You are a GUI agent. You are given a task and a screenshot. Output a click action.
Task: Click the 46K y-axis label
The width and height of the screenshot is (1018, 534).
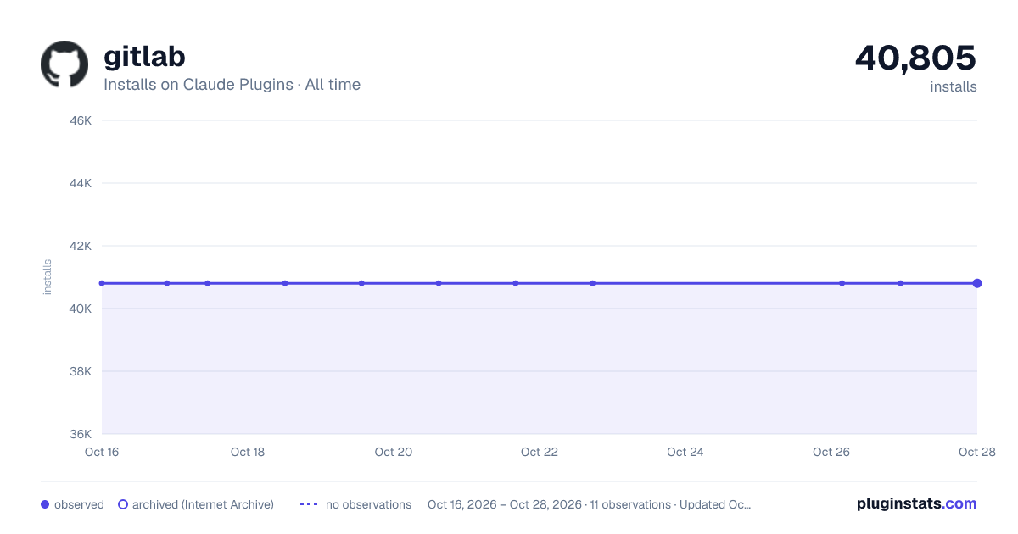(x=81, y=120)
